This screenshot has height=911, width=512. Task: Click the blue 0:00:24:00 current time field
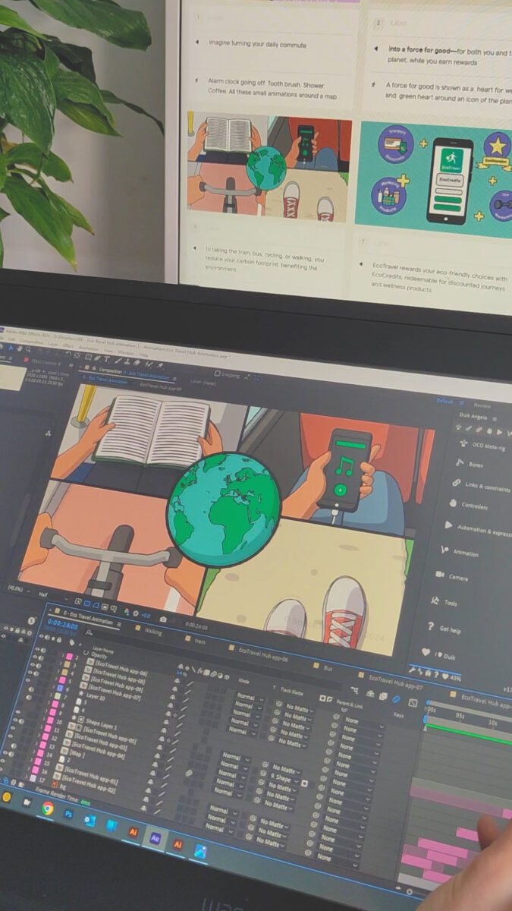[x=62, y=623]
